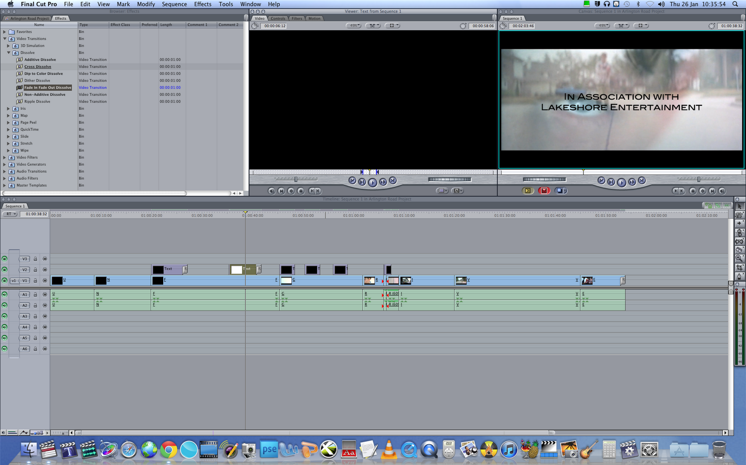Select the Track Select forward arrow tool
Viewport: 746px width, 465px height.
click(x=739, y=223)
